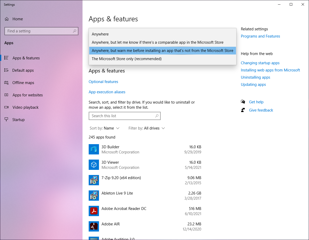
Task: Click the App execution aliases link
Action: click(x=107, y=92)
